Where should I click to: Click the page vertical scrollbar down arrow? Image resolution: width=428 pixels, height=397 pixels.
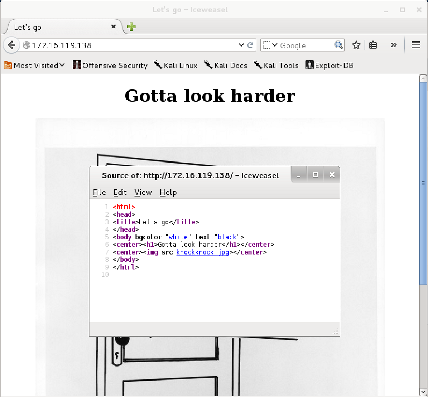423,391
